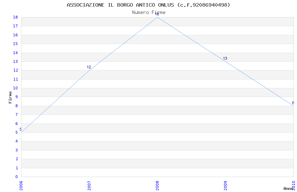The width and height of the screenshot is (297, 192).
Task: Click the data label 8 at line end
Action: 293,103
